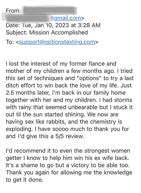Image resolution: width=141 pixels, height=193 pixels.
Task: Click the "To:" header label
Action: 10,42
